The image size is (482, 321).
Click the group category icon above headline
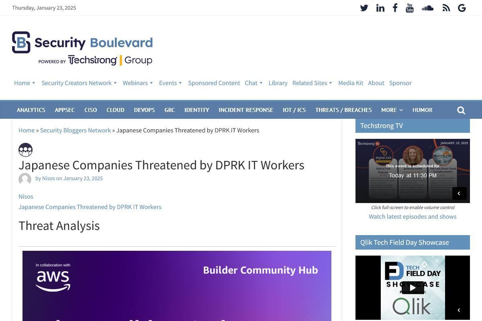[25, 150]
